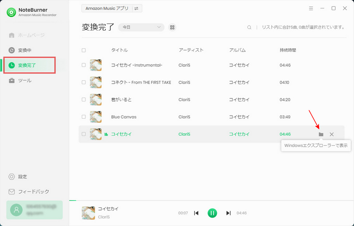The height and width of the screenshot is (226, 354).
Task: Skip to next track
Action: pos(228,213)
